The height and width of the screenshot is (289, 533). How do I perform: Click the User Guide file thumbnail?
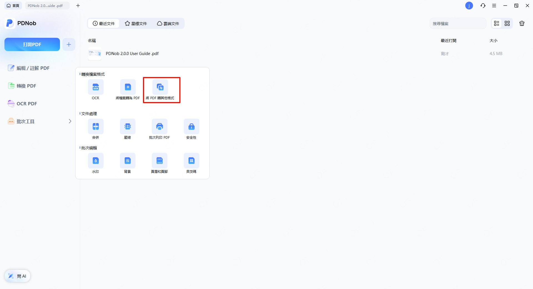click(x=95, y=54)
